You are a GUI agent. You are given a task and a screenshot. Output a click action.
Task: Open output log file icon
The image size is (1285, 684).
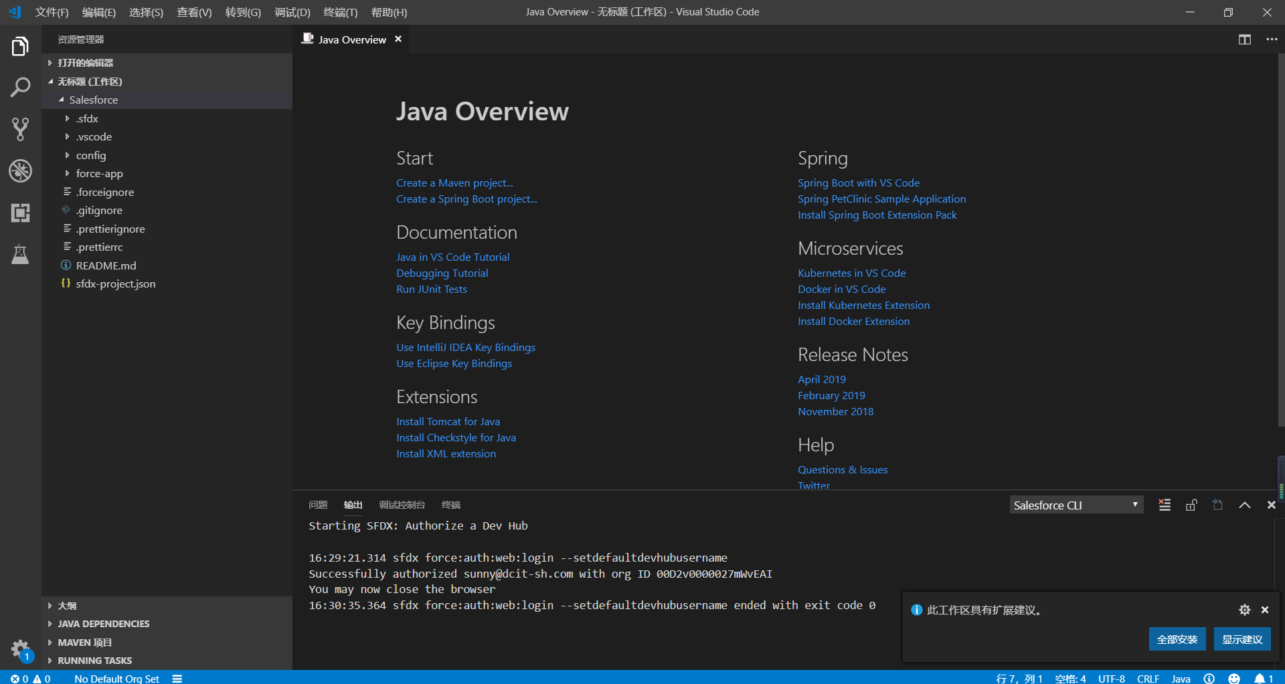1217,505
